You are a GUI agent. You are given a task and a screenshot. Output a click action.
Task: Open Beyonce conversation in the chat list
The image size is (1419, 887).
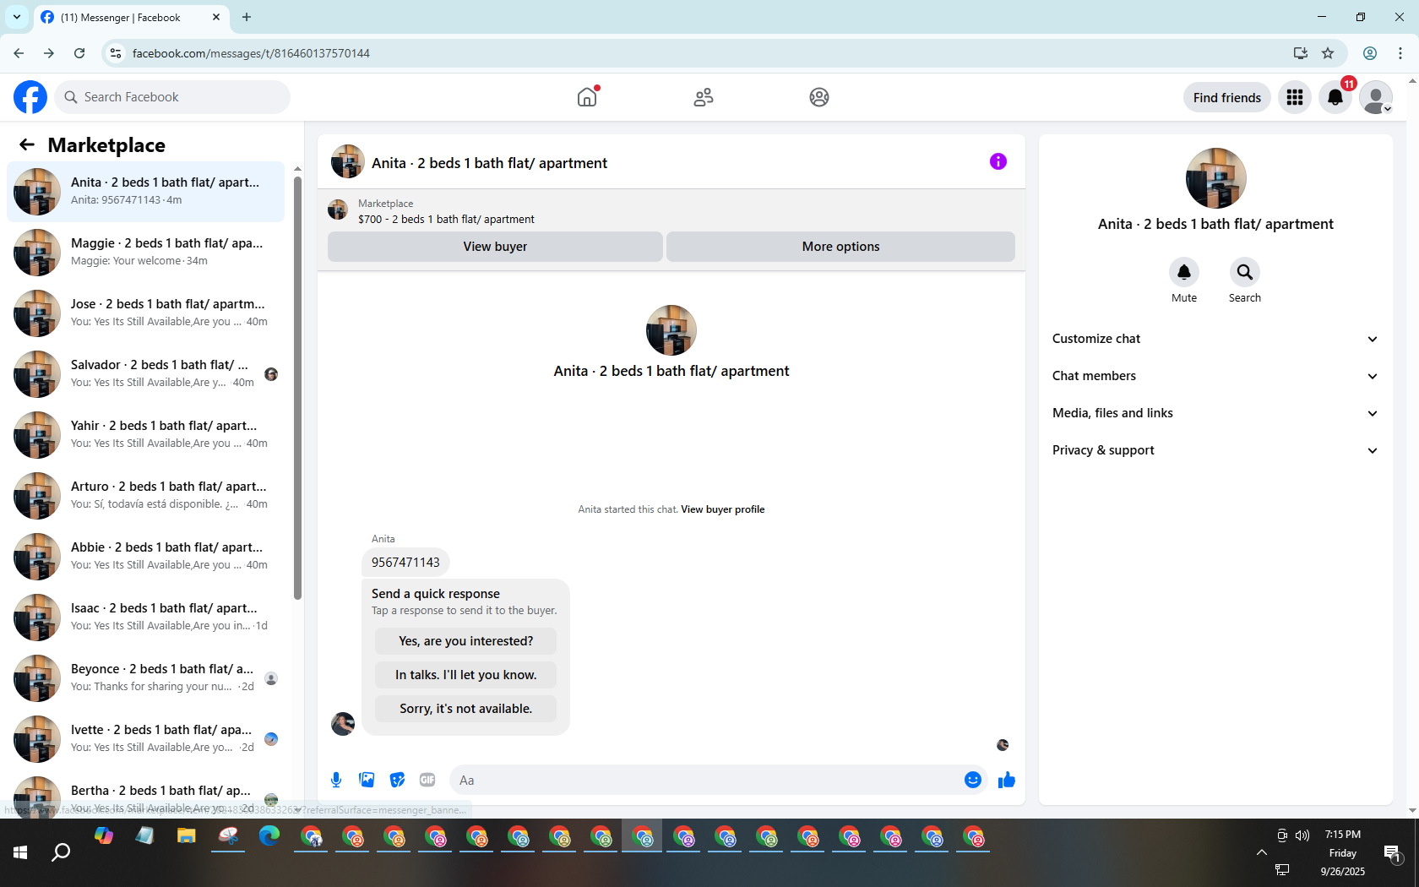[x=145, y=678]
